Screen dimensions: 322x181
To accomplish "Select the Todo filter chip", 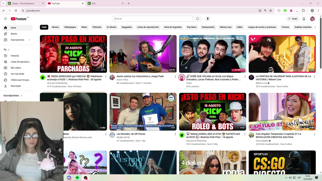I will pyautogui.click(x=44, y=27).
